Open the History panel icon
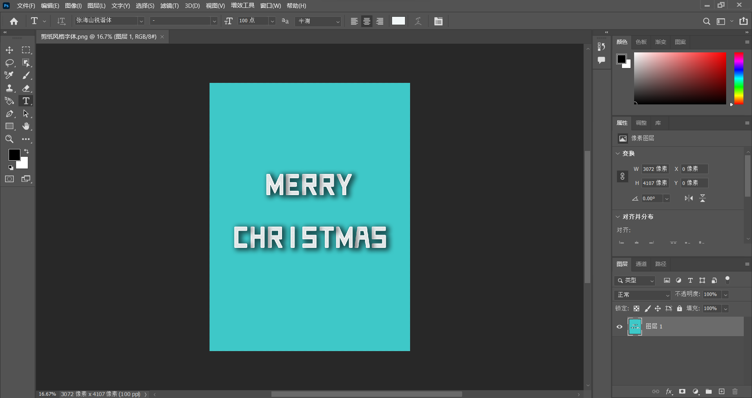Viewport: 752px width, 398px height. (x=602, y=47)
